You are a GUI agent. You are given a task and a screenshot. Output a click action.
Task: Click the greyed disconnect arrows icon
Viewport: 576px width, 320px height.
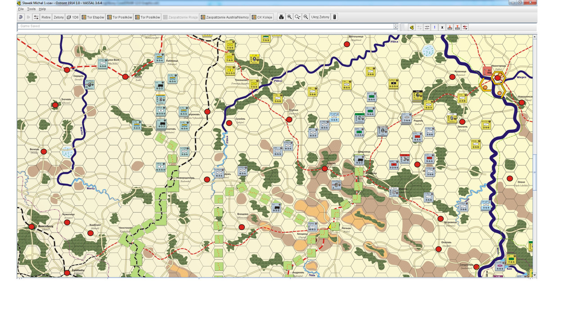click(419, 27)
